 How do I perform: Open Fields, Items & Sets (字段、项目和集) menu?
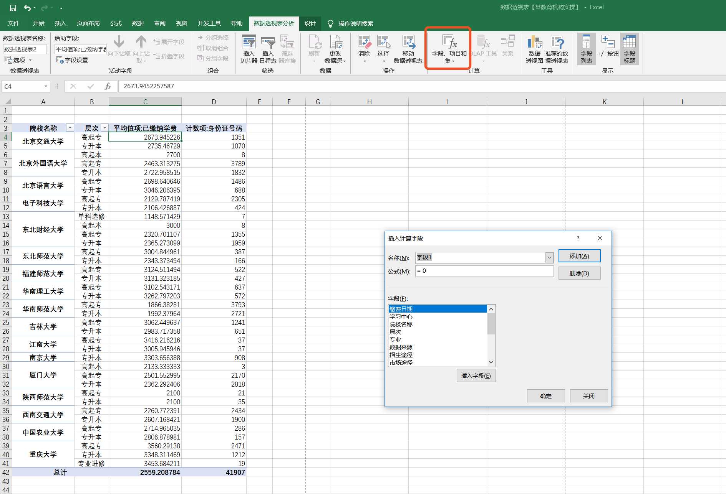[449, 49]
